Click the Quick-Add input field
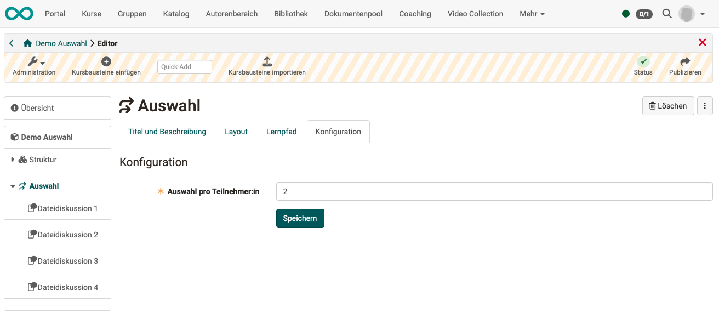The image size is (719, 318). coord(184,66)
